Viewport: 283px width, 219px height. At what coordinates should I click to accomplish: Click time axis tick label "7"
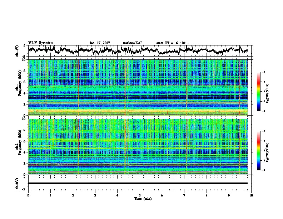184,195
